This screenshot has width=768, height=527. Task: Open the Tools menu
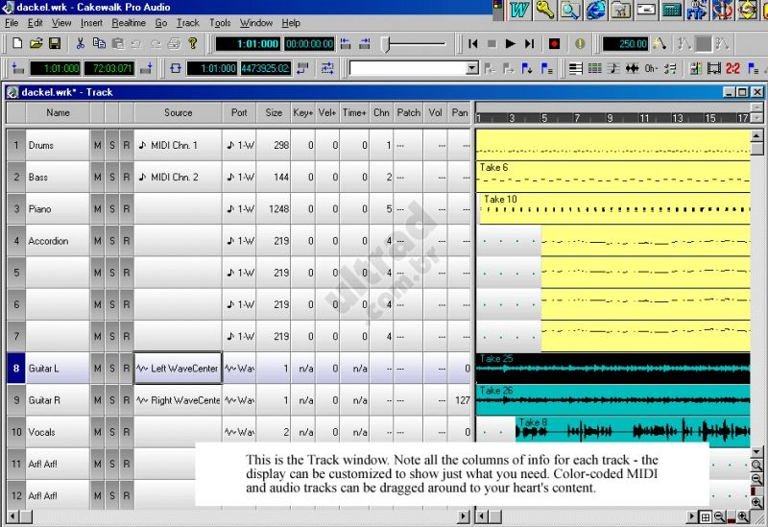(x=220, y=23)
